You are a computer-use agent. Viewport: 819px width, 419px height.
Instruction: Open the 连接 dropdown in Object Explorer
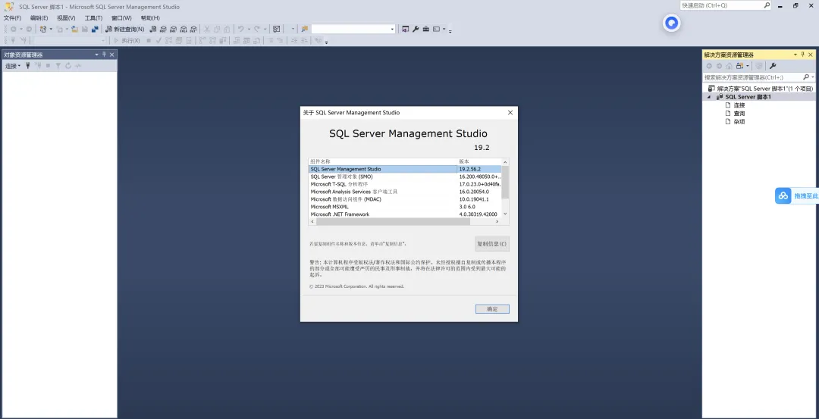point(13,66)
